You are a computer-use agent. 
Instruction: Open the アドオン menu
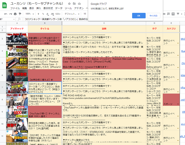pos(79,8)
